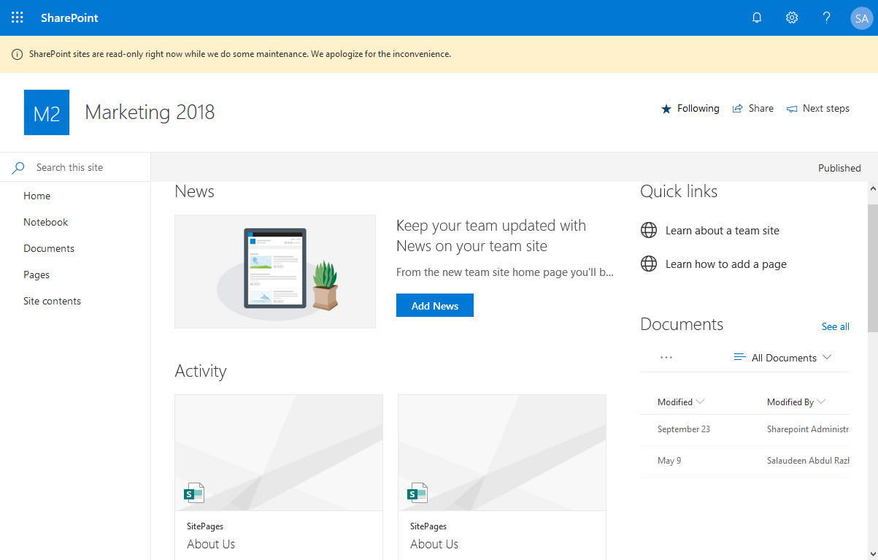
Task: Click Sharepoint Administr modified by cell
Action: (x=808, y=429)
